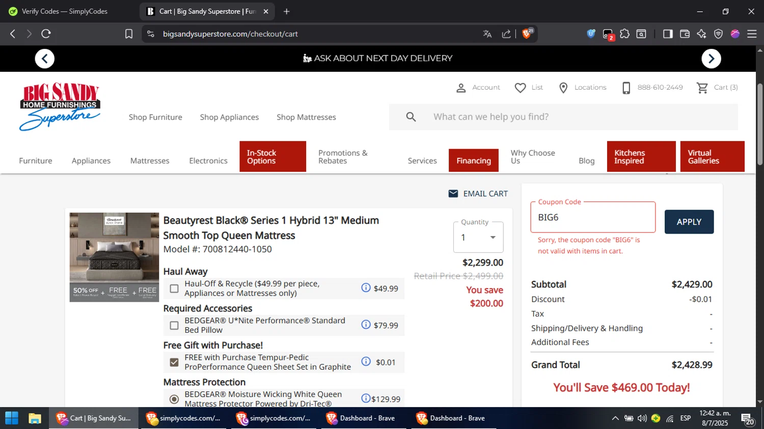
Task: Toggle the browser sidebar panel icon
Action: point(668,34)
